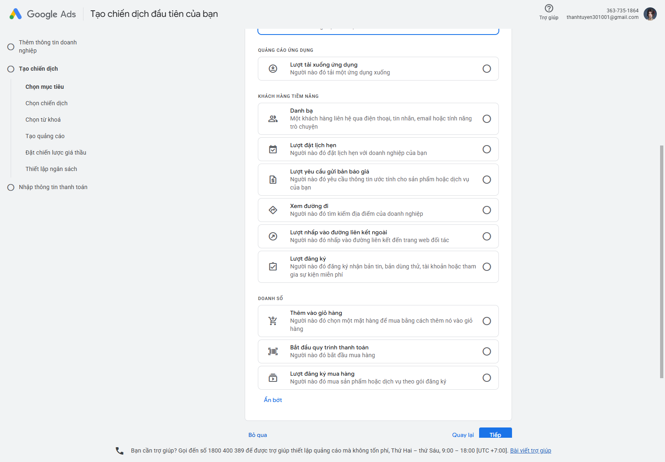The width and height of the screenshot is (665, 462).
Task: Click the Nhập thông tin thanh toán step circle
Action: coord(11,187)
